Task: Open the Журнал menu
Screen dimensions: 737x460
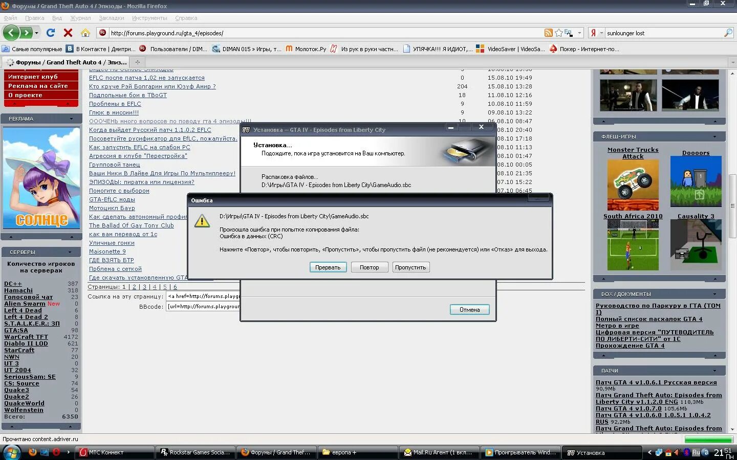Action: (80, 18)
